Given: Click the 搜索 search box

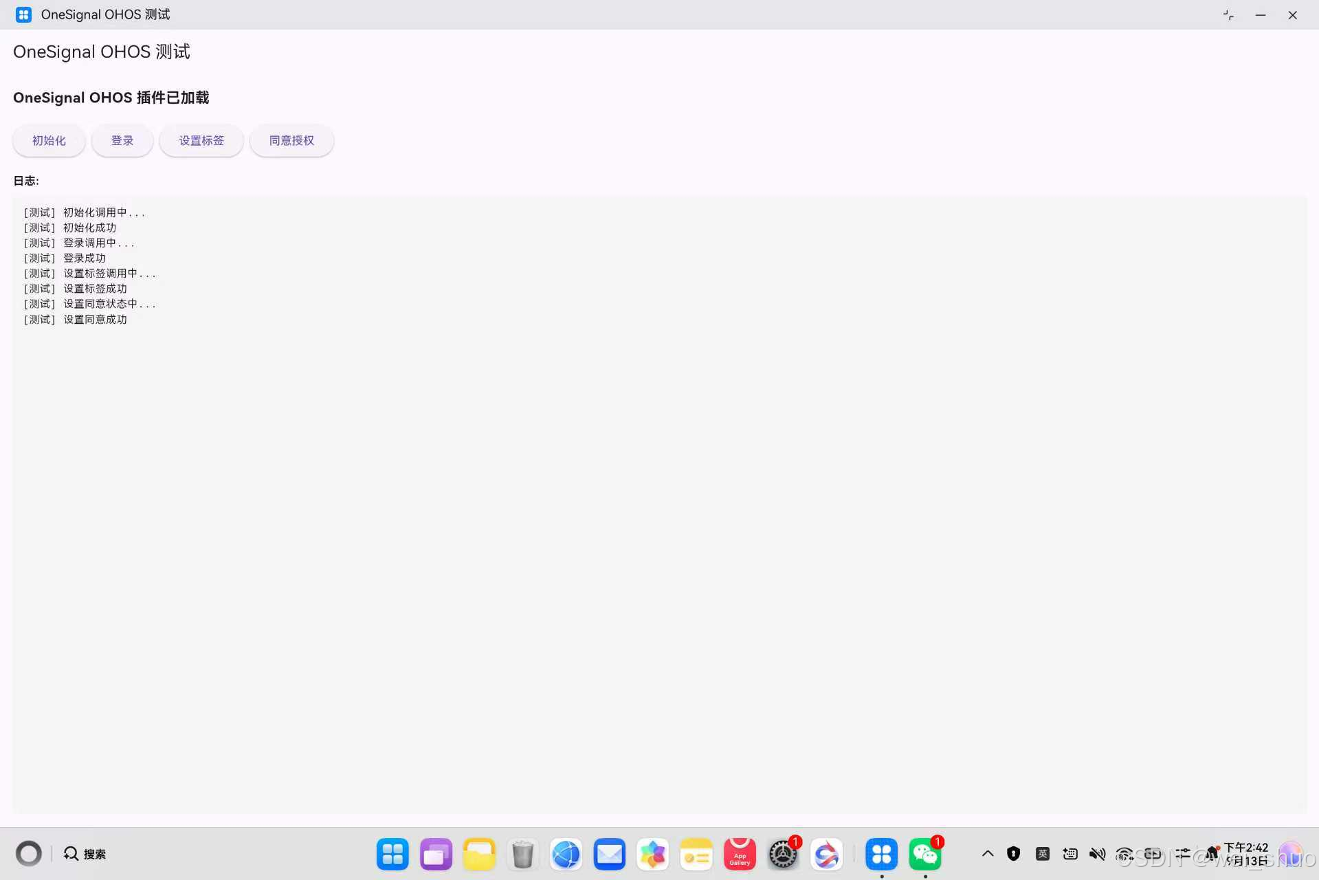Looking at the screenshot, I should click(x=85, y=854).
